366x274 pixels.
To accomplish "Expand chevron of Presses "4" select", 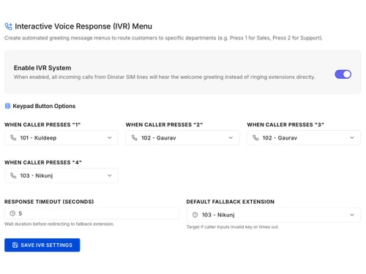I will point(110,175).
